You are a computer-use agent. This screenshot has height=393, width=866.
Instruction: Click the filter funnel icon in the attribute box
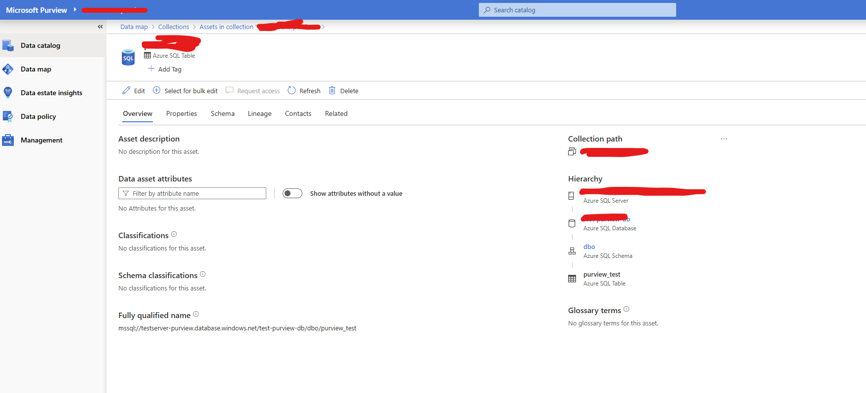point(126,193)
